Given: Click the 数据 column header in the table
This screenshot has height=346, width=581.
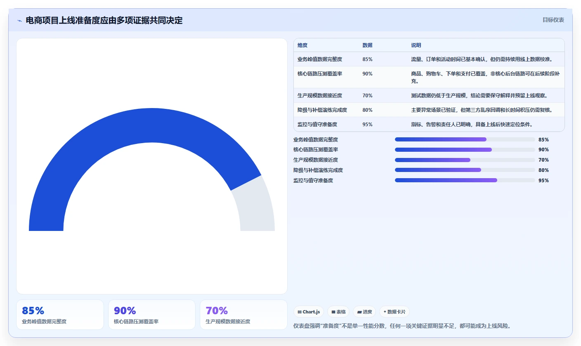Looking at the screenshot, I should click(367, 45).
